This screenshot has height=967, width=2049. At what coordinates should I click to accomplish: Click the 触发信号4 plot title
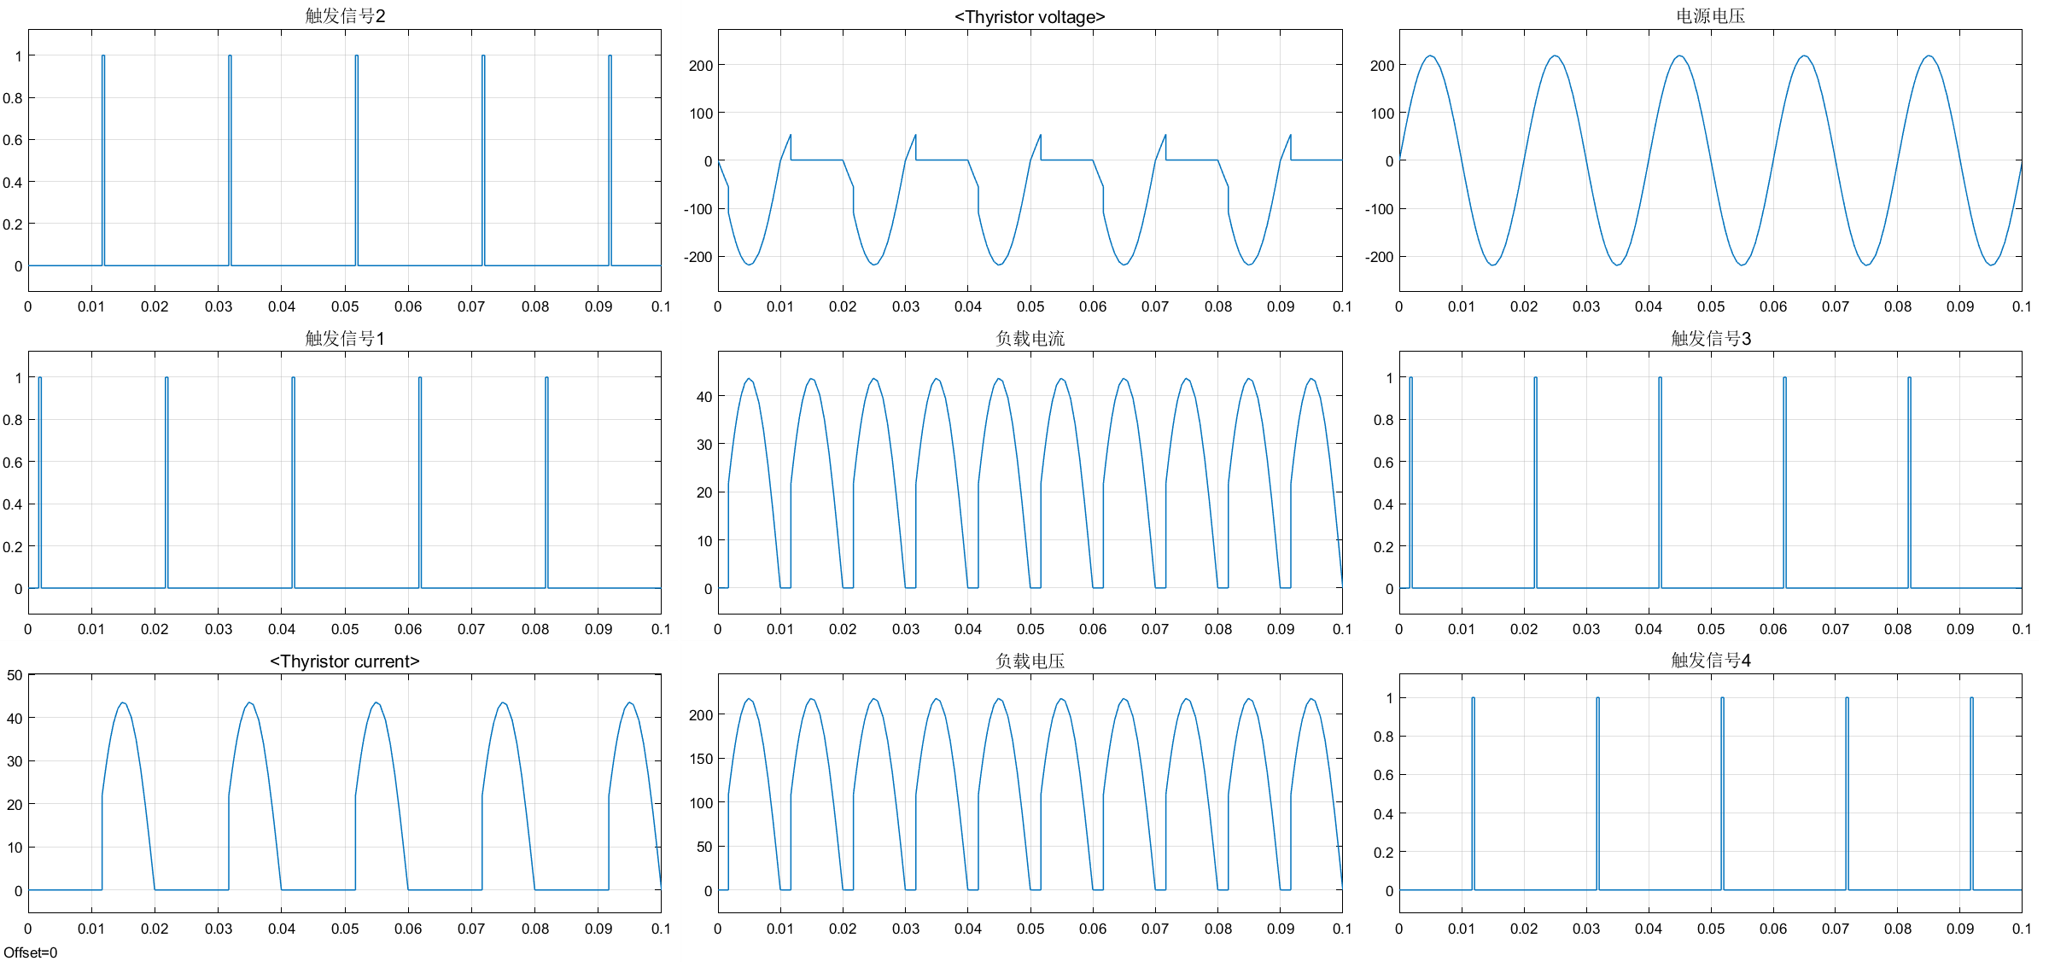tap(1710, 661)
